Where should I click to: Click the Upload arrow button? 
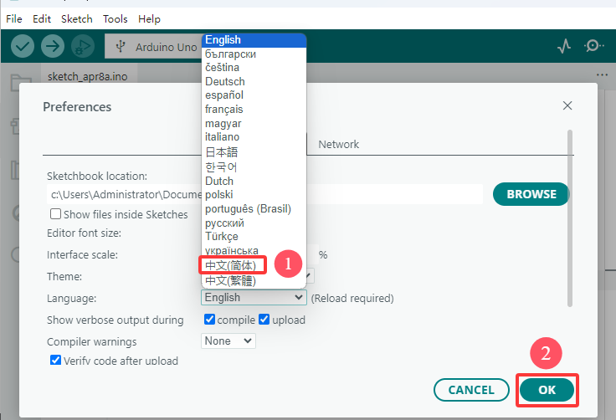[x=53, y=46]
